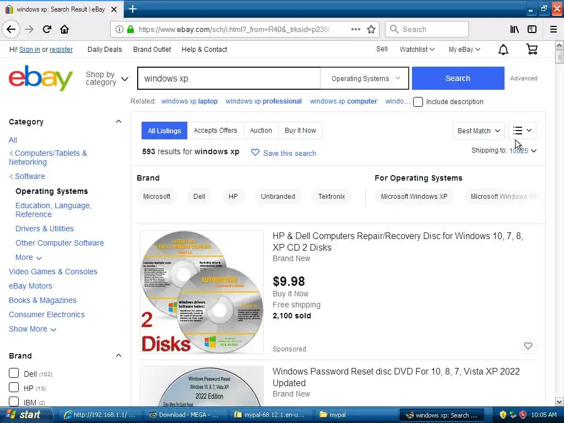Screen dimensions: 564x423
Task: Collapse the Category section chevron
Action: click(118, 122)
